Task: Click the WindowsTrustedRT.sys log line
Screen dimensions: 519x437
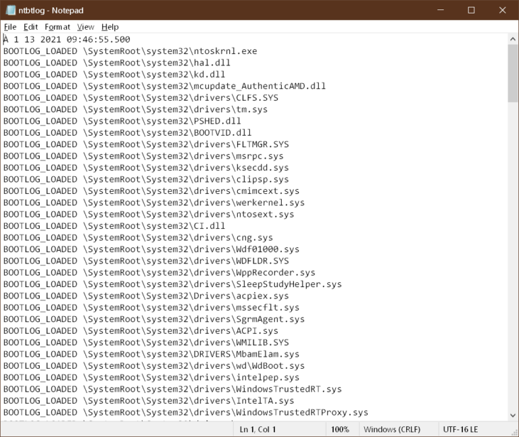Action: click(172, 388)
